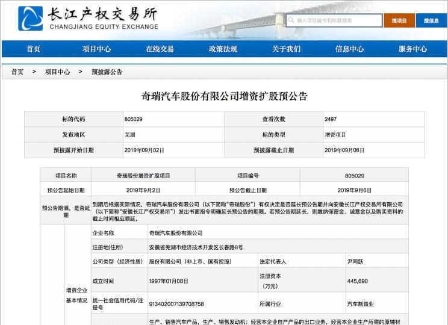Click the date 2019年09月06日

coord(344,150)
